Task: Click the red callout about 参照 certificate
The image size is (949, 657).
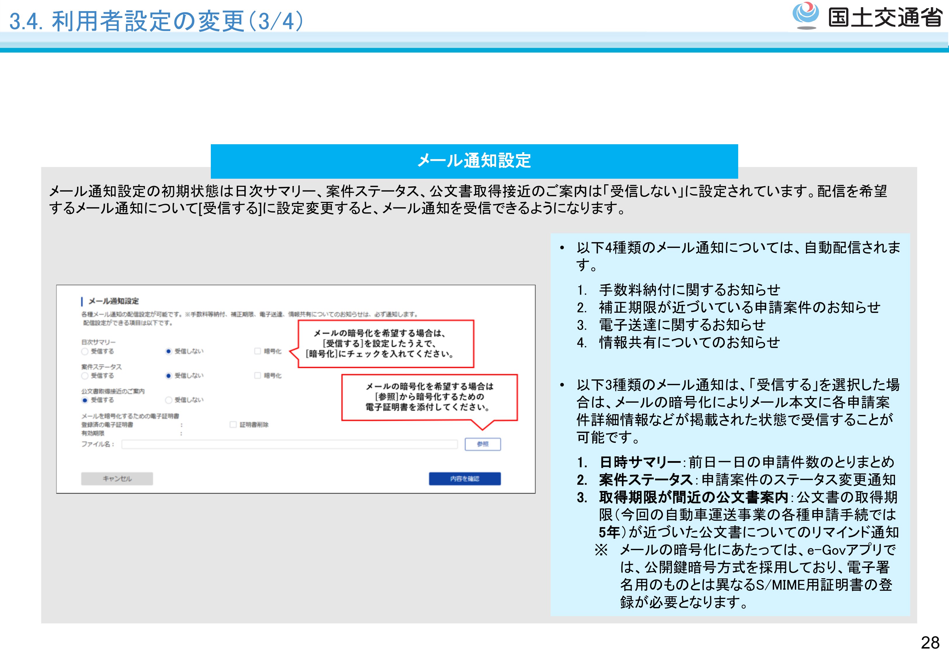Action: click(x=429, y=397)
